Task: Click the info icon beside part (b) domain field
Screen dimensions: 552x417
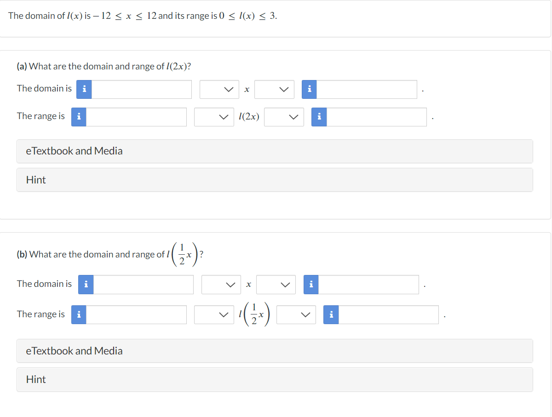Action: pos(86,285)
